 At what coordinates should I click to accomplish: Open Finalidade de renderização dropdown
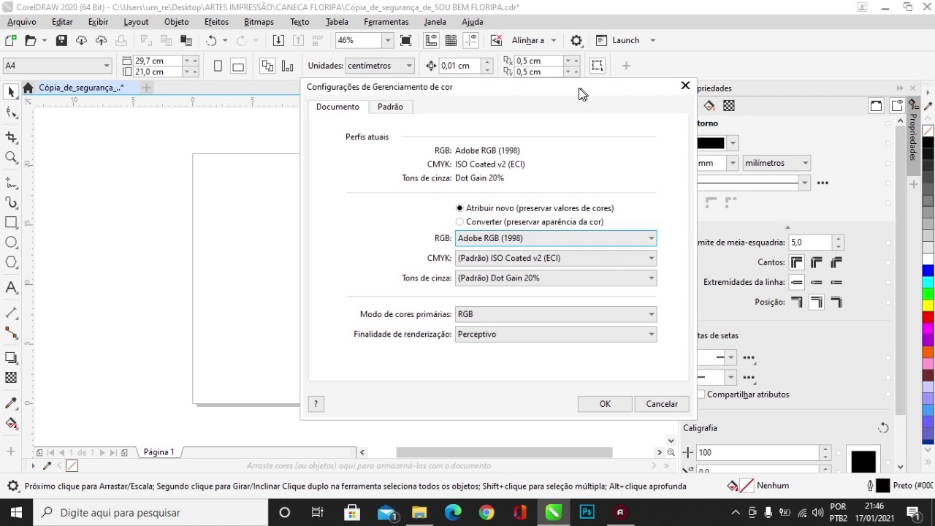click(555, 334)
